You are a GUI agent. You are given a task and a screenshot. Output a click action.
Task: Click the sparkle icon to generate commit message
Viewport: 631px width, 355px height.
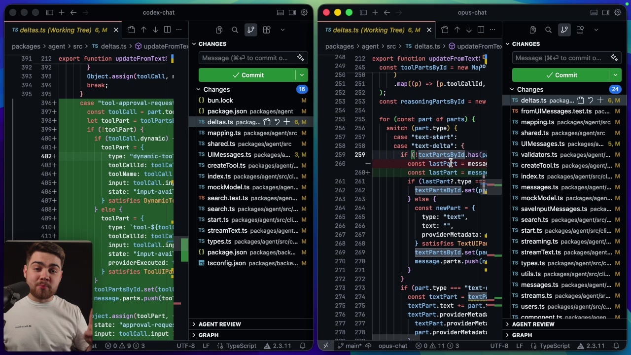(x=301, y=58)
